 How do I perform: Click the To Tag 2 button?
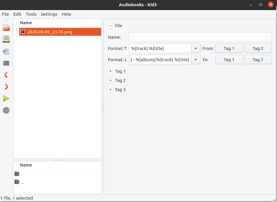click(x=258, y=59)
